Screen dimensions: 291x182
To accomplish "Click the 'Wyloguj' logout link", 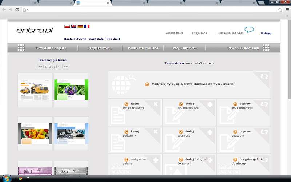I will tap(266, 33).
